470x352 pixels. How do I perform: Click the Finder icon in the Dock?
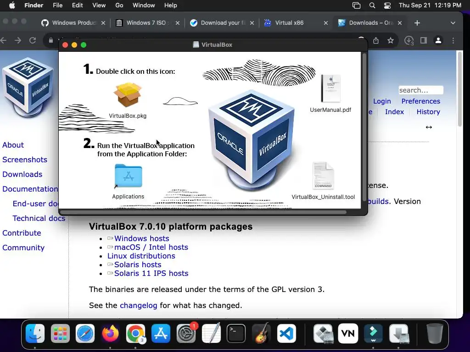35,334
